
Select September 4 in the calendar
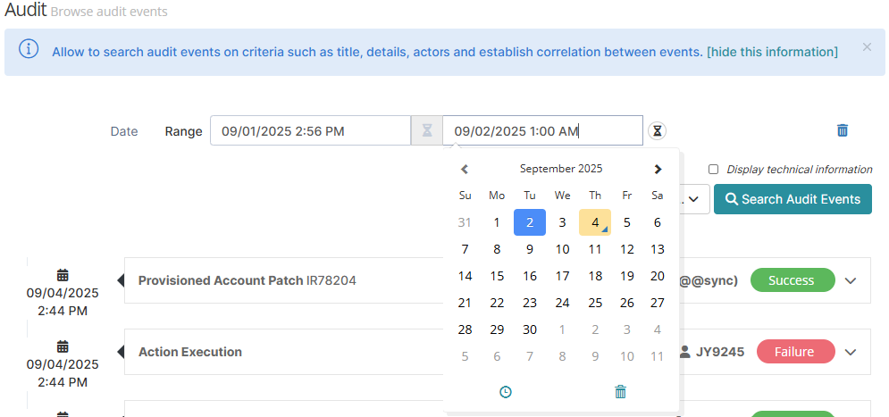594,222
